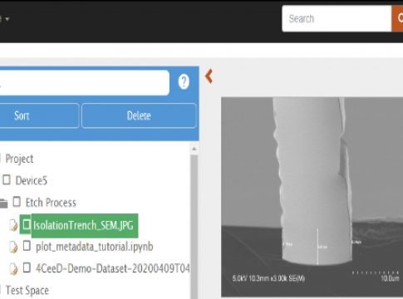The width and height of the screenshot is (403, 299).
Task: Check the 4CeeD-Demo-Dataset checkbox
Action: click(x=27, y=267)
